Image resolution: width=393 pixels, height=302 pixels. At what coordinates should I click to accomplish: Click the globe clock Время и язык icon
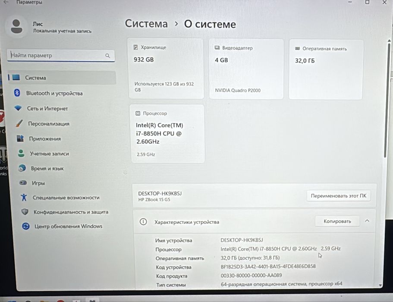pos(22,168)
